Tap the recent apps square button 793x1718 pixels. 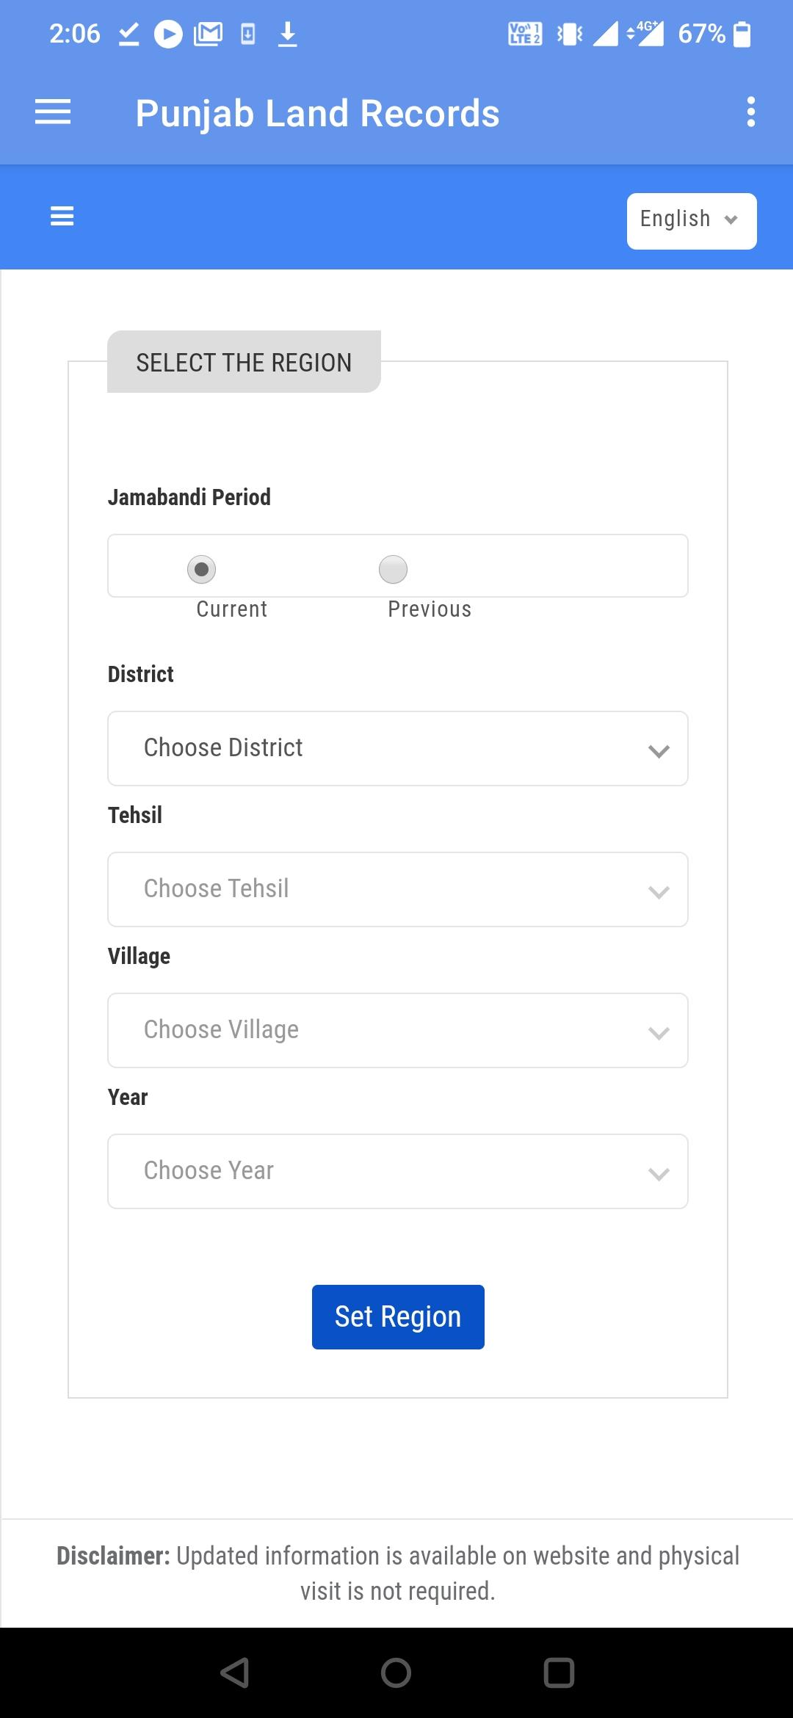pos(558,1672)
